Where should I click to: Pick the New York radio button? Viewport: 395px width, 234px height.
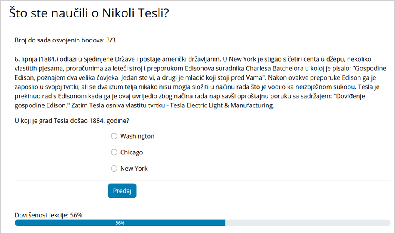(114, 169)
